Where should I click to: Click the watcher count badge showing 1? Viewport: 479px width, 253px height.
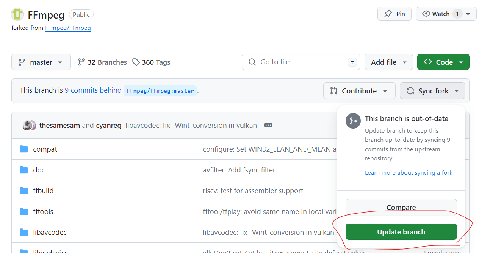457,14
